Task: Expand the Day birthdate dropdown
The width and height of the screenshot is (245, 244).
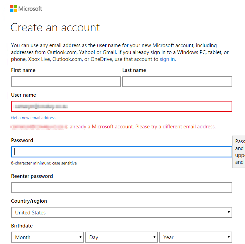Action: click(121, 237)
